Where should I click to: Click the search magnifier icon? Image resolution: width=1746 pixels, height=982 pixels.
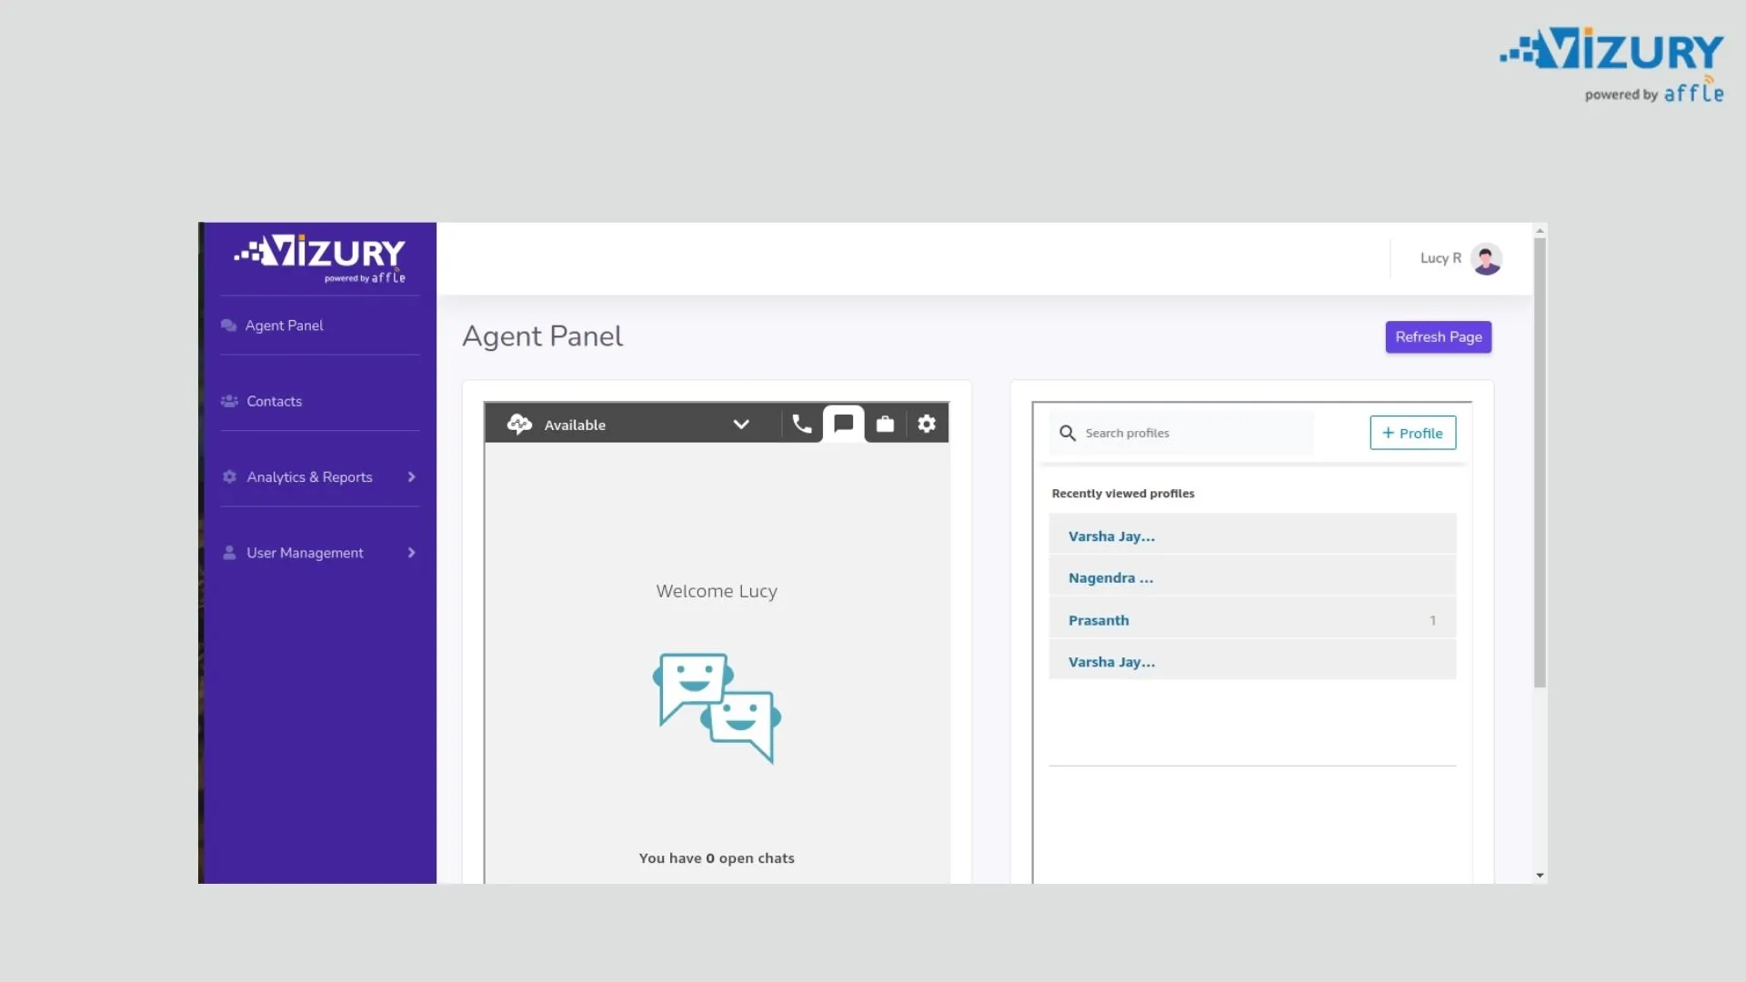pyautogui.click(x=1068, y=434)
